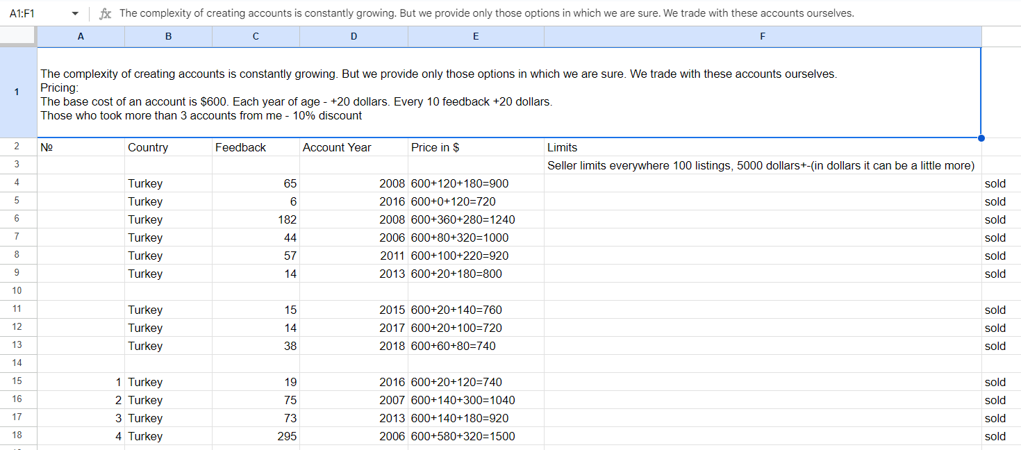Click the blue selection handle on merged cell
The height and width of the screenshot is (450, 1021).
click(981, 137)
